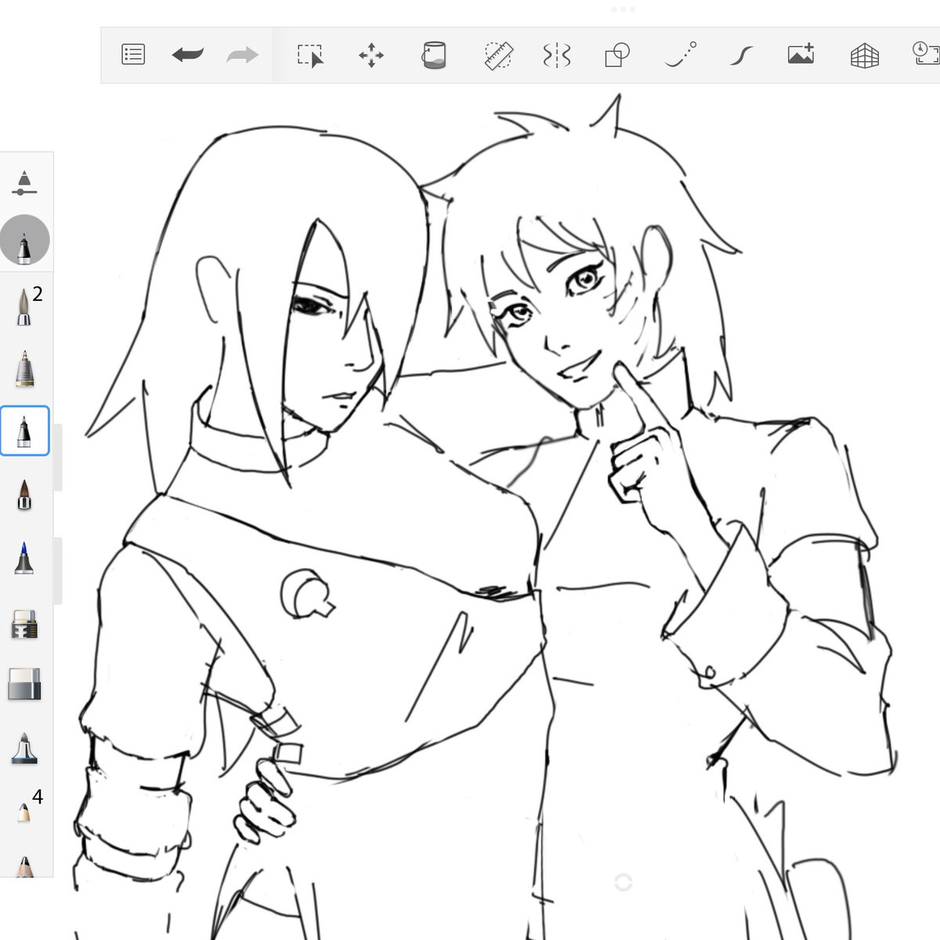Tap the circular sync indicator on canvas
The width and height of the screenshot is (940, 940).
[624, 882]
